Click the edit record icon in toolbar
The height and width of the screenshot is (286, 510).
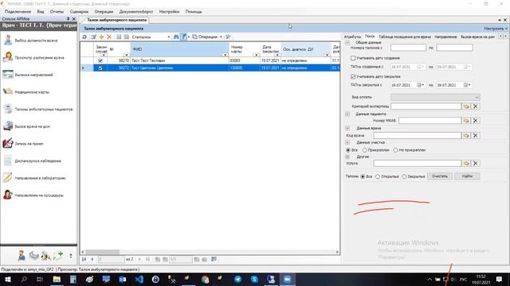tap(93, 37)
